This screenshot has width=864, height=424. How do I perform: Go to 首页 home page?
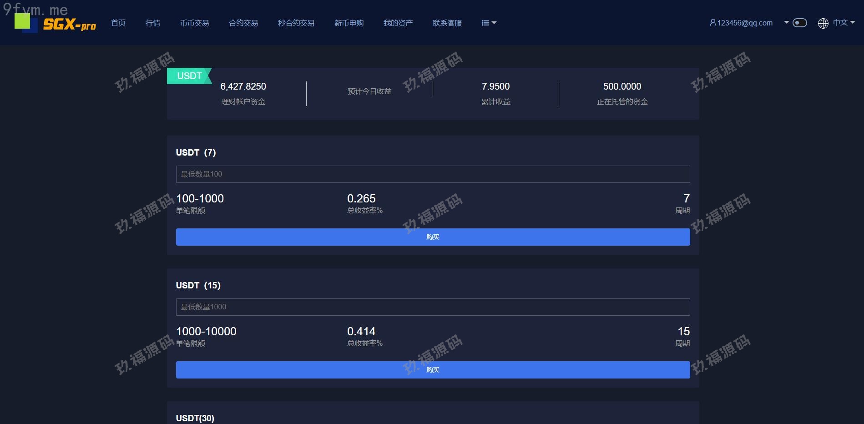click(x=118, y=23)
